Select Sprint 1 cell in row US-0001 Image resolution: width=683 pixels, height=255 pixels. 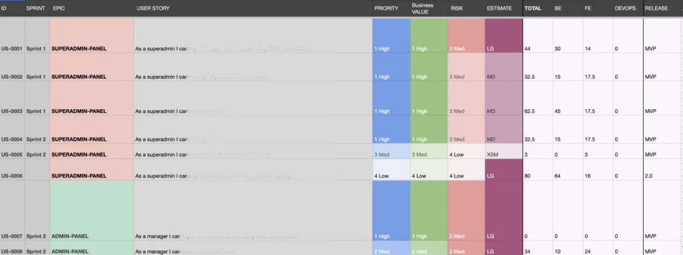pyautogui.click(x=37, y=36)
